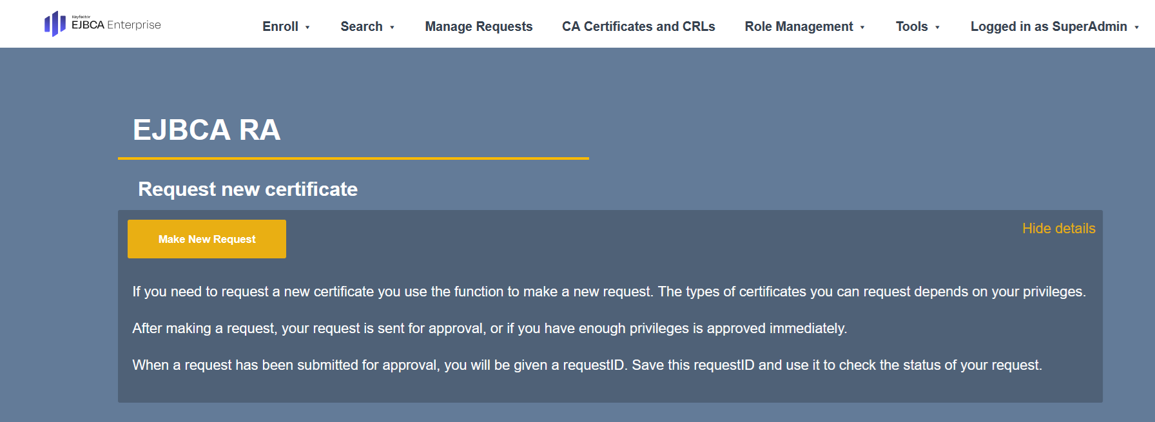The width and height of the screenshot is (1155, 422).
Task: Expand the Logged in as SuperAdmin chevron
Action: pyautogui.click(x=1136, y=28)
